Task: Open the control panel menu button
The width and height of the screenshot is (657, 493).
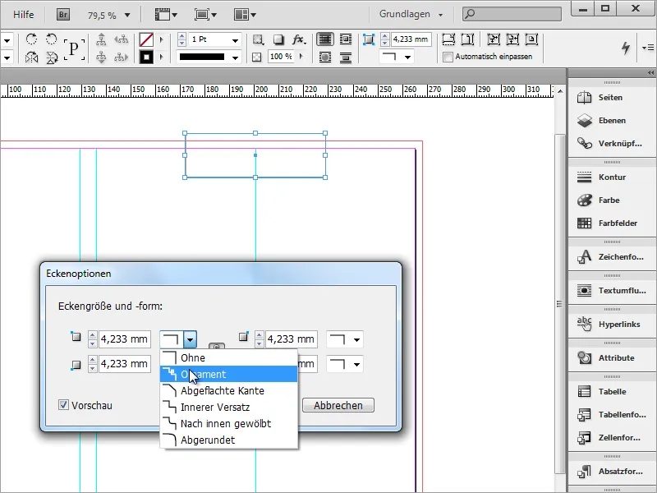Action: click(648, 48)
